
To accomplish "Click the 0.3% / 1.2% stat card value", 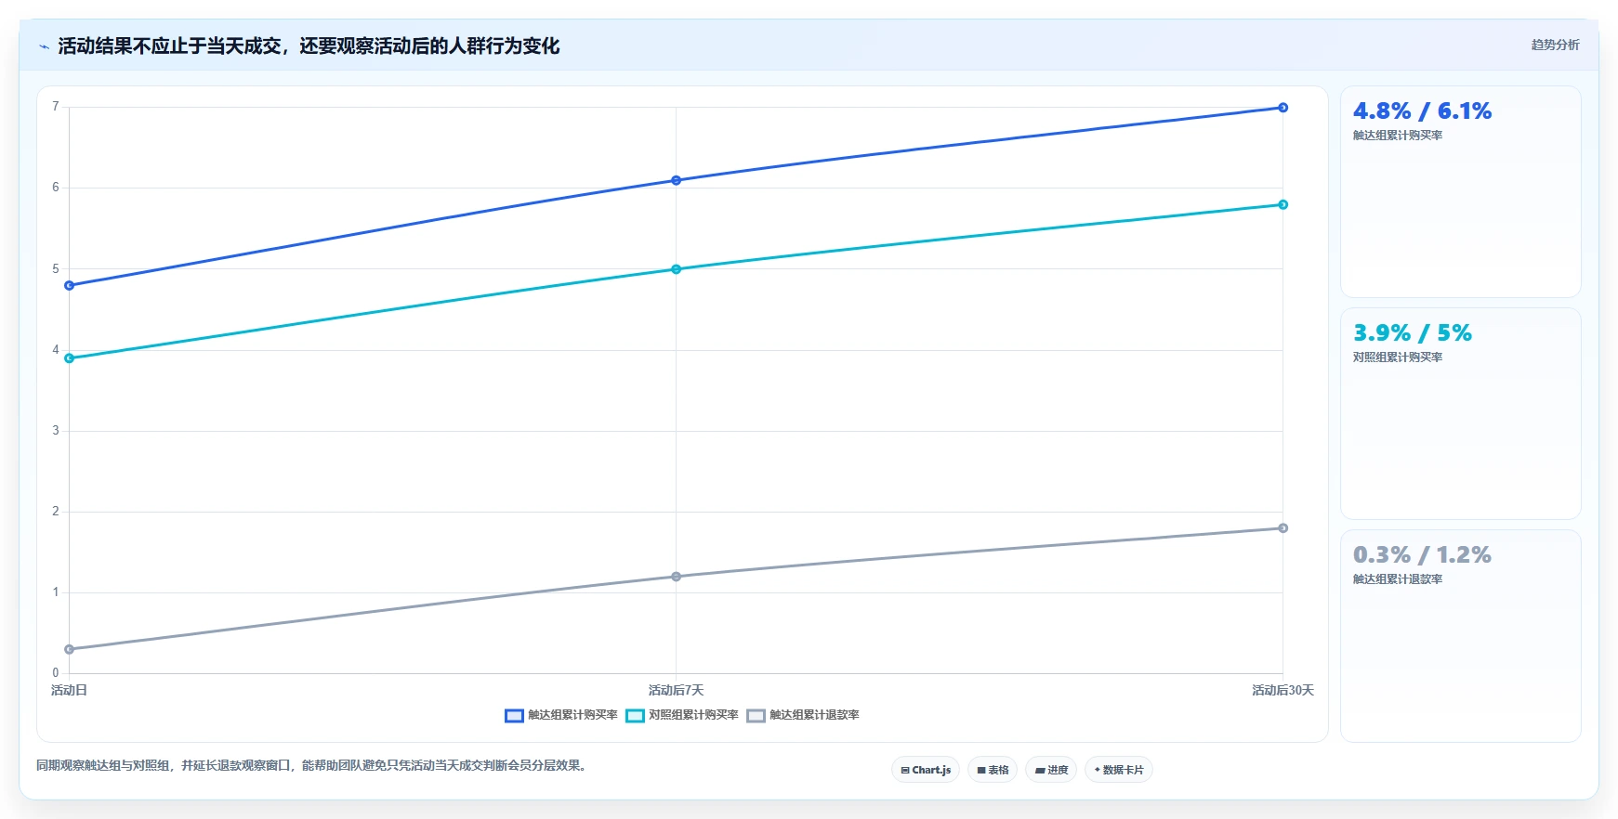I will coord(1422,555).
